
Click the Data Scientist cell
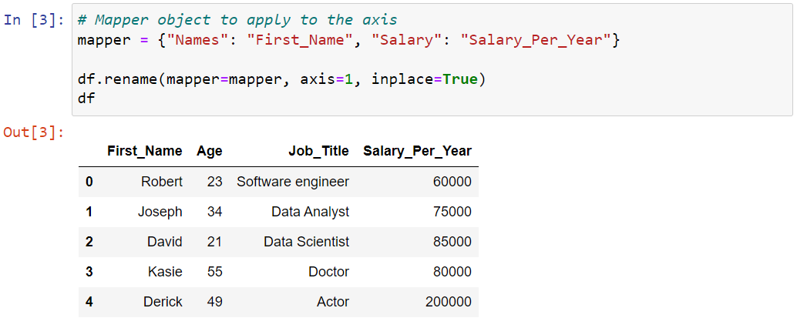coord(307,241)
